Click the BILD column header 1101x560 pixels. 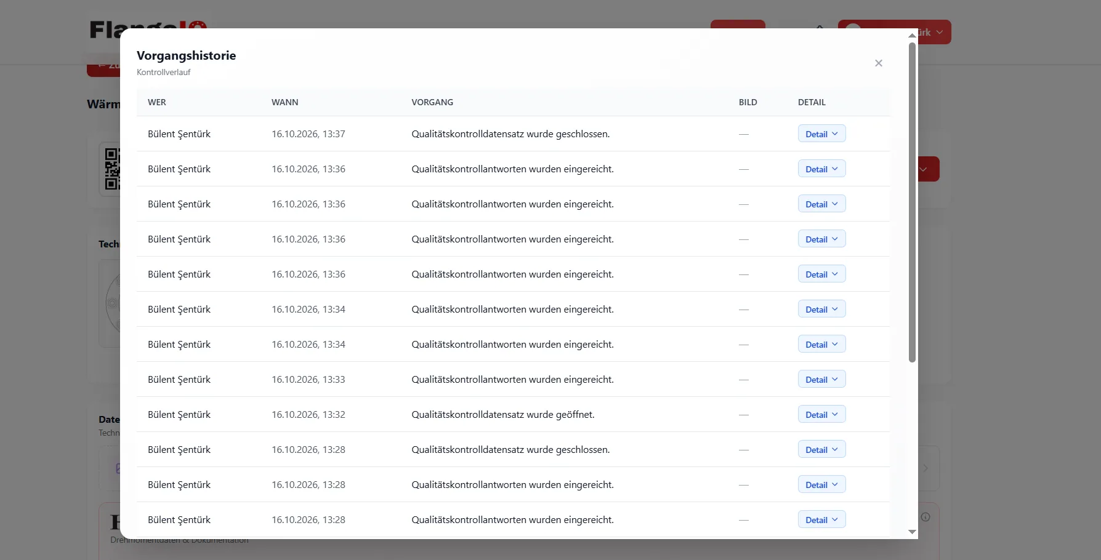(748, 102)
